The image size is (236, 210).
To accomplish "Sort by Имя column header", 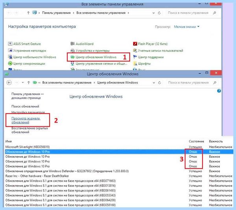I will (8, 141).
